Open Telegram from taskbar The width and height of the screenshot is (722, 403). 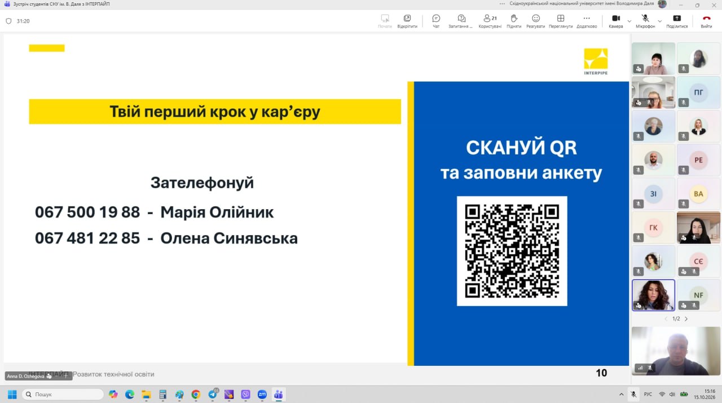pyautogui.click(x=213, y=394)
